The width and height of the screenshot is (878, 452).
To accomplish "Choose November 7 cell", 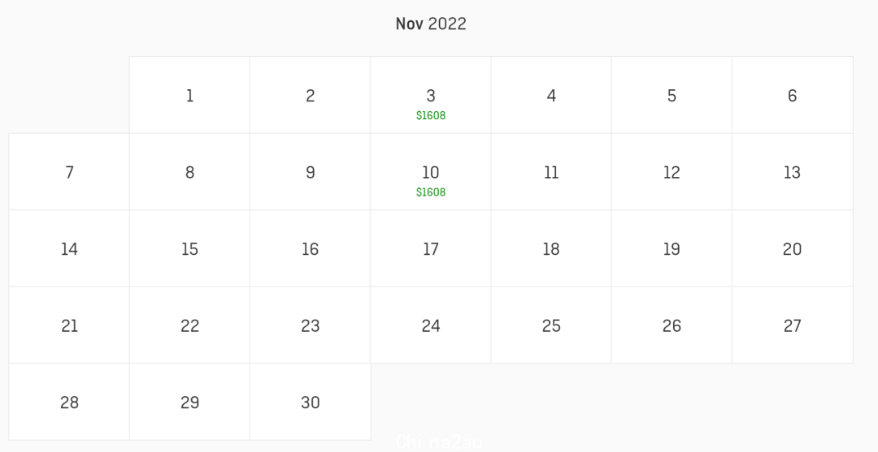I will pos(69,171).
